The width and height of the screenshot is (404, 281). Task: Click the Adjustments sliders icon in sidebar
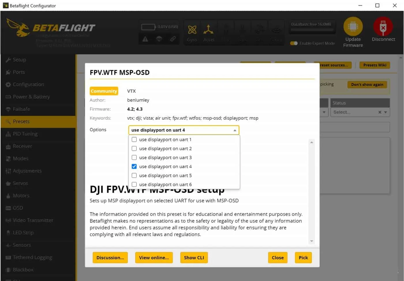[x=8, y=171]
